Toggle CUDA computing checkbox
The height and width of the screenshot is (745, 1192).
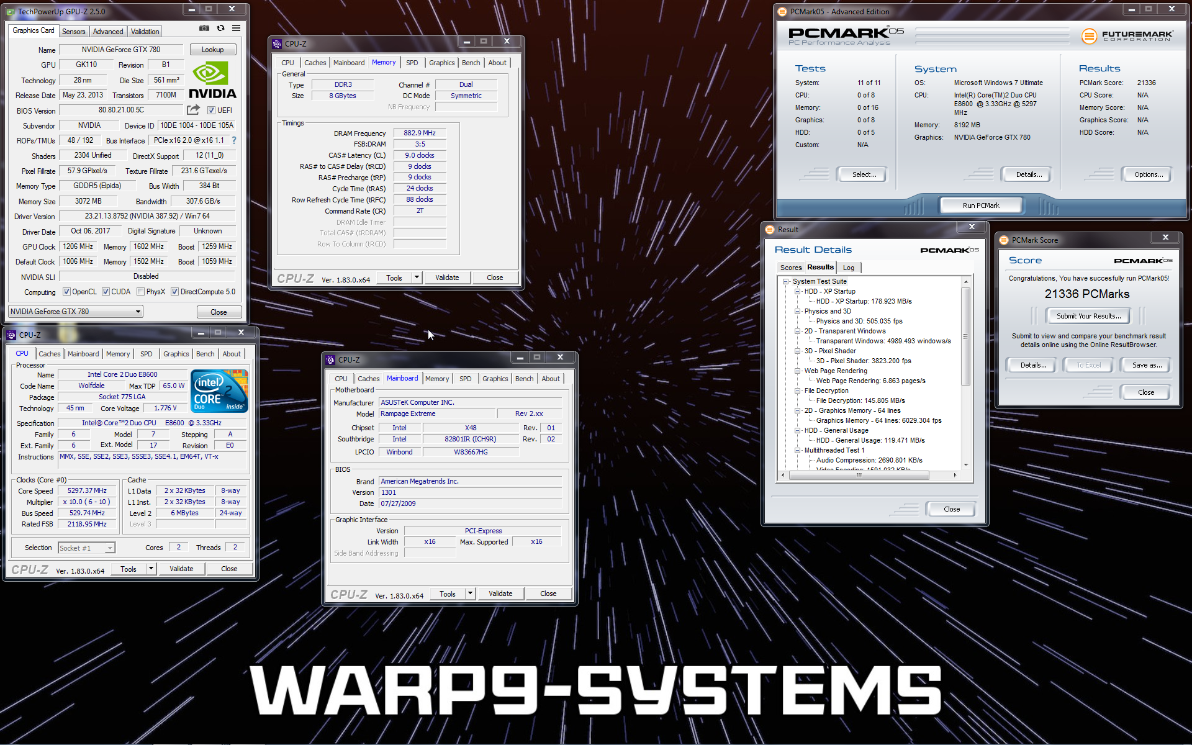coord(106,292)
